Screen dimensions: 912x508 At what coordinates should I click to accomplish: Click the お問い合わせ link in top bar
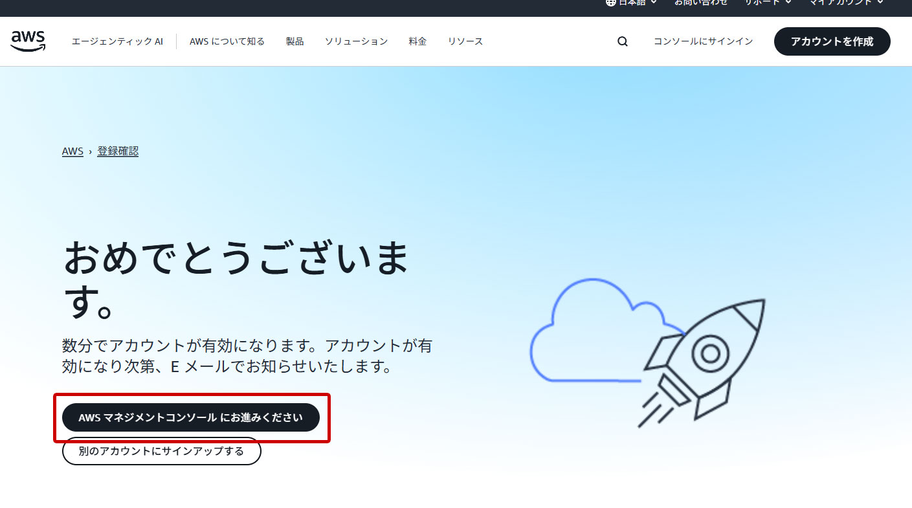[x=701, y=3]
